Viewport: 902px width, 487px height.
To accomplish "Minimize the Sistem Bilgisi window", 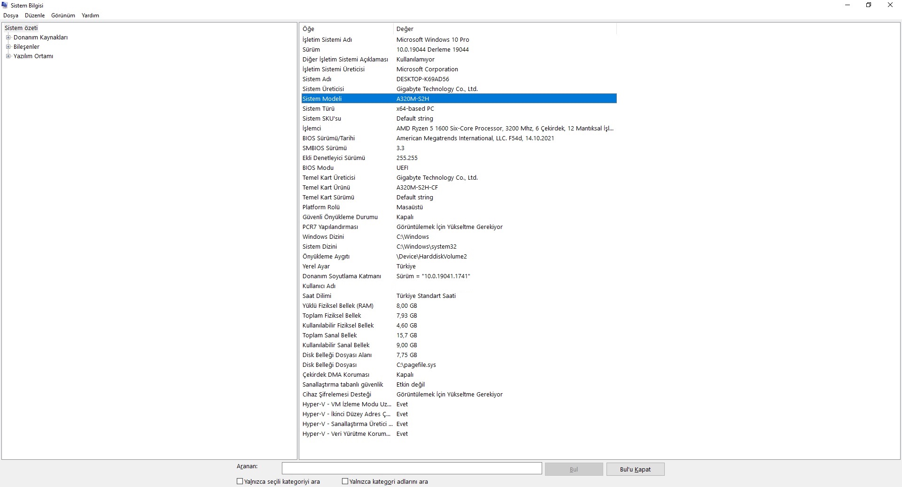I will coord(848,5).
